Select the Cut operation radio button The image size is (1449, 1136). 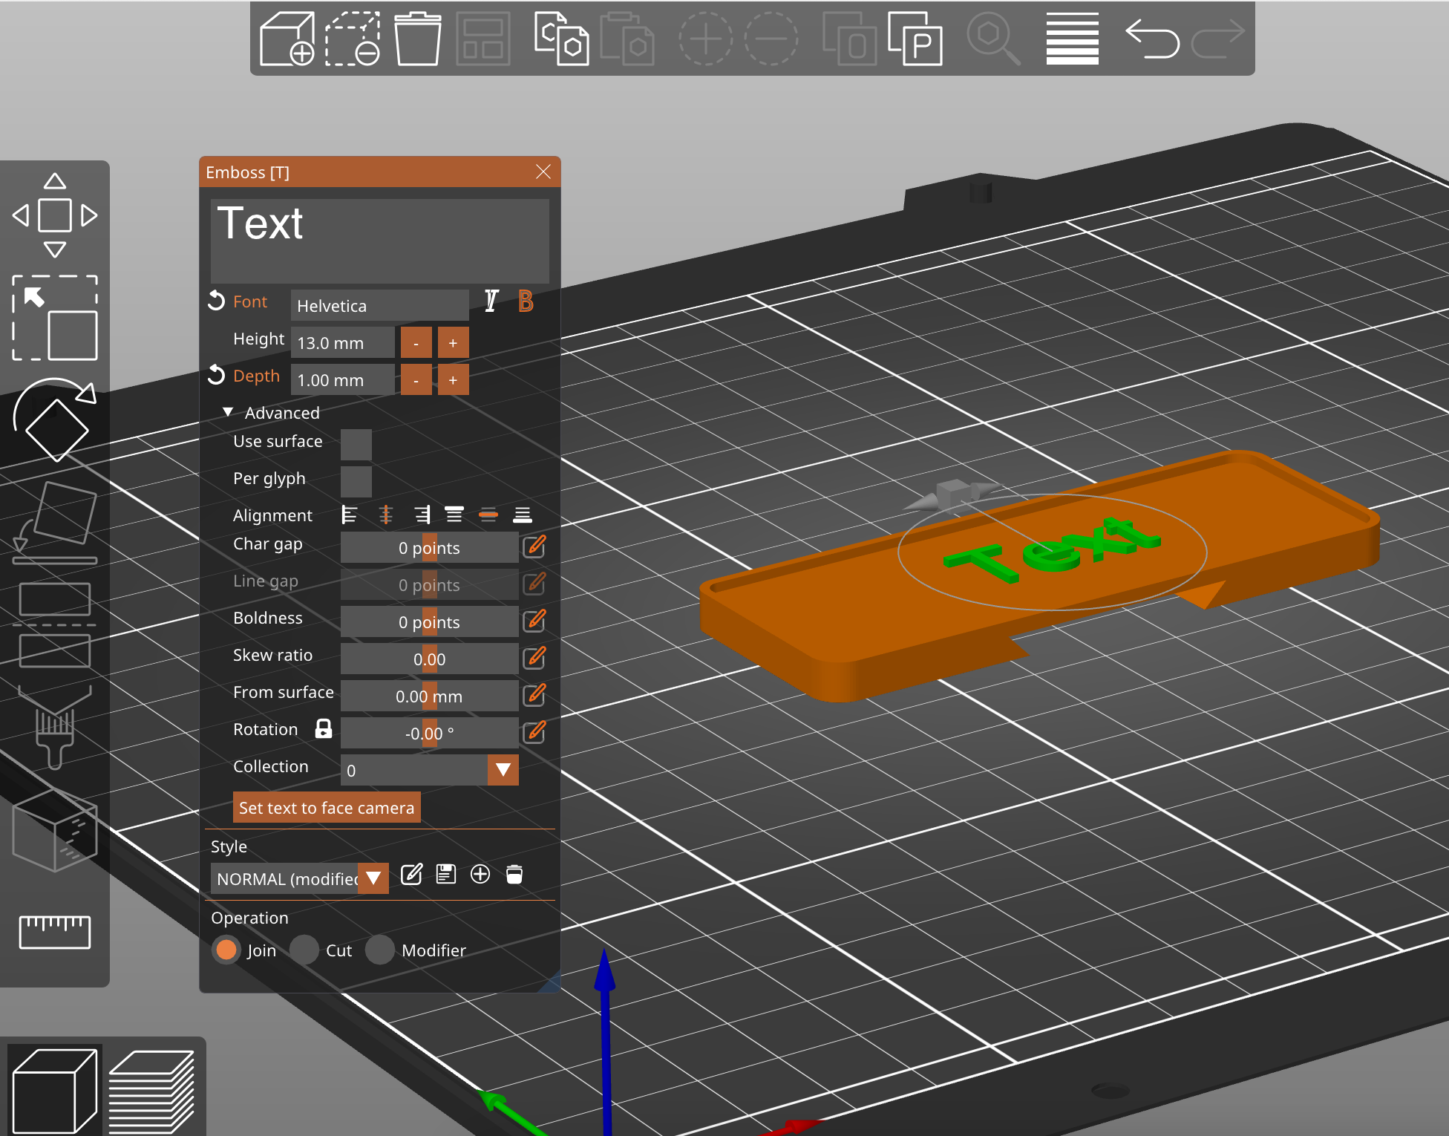click(x=304, y=950)
